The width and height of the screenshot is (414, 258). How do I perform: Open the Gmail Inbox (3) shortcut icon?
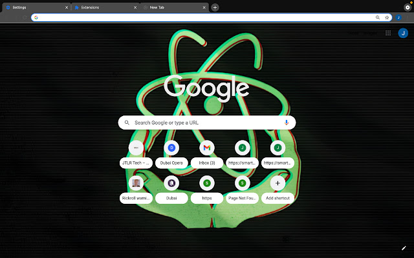[207, 148]
